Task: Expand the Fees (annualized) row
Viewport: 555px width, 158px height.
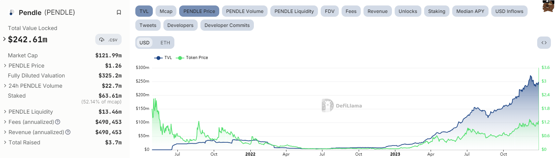Action: point(5,122)
